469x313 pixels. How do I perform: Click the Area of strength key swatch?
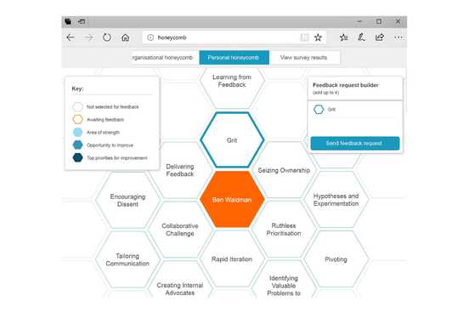77,132
